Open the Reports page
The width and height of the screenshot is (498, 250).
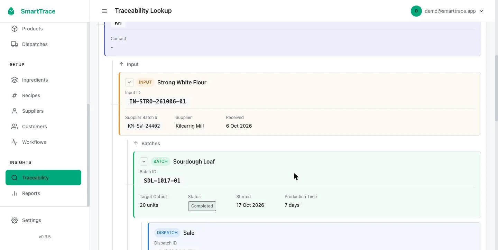(x=44, y=193)
